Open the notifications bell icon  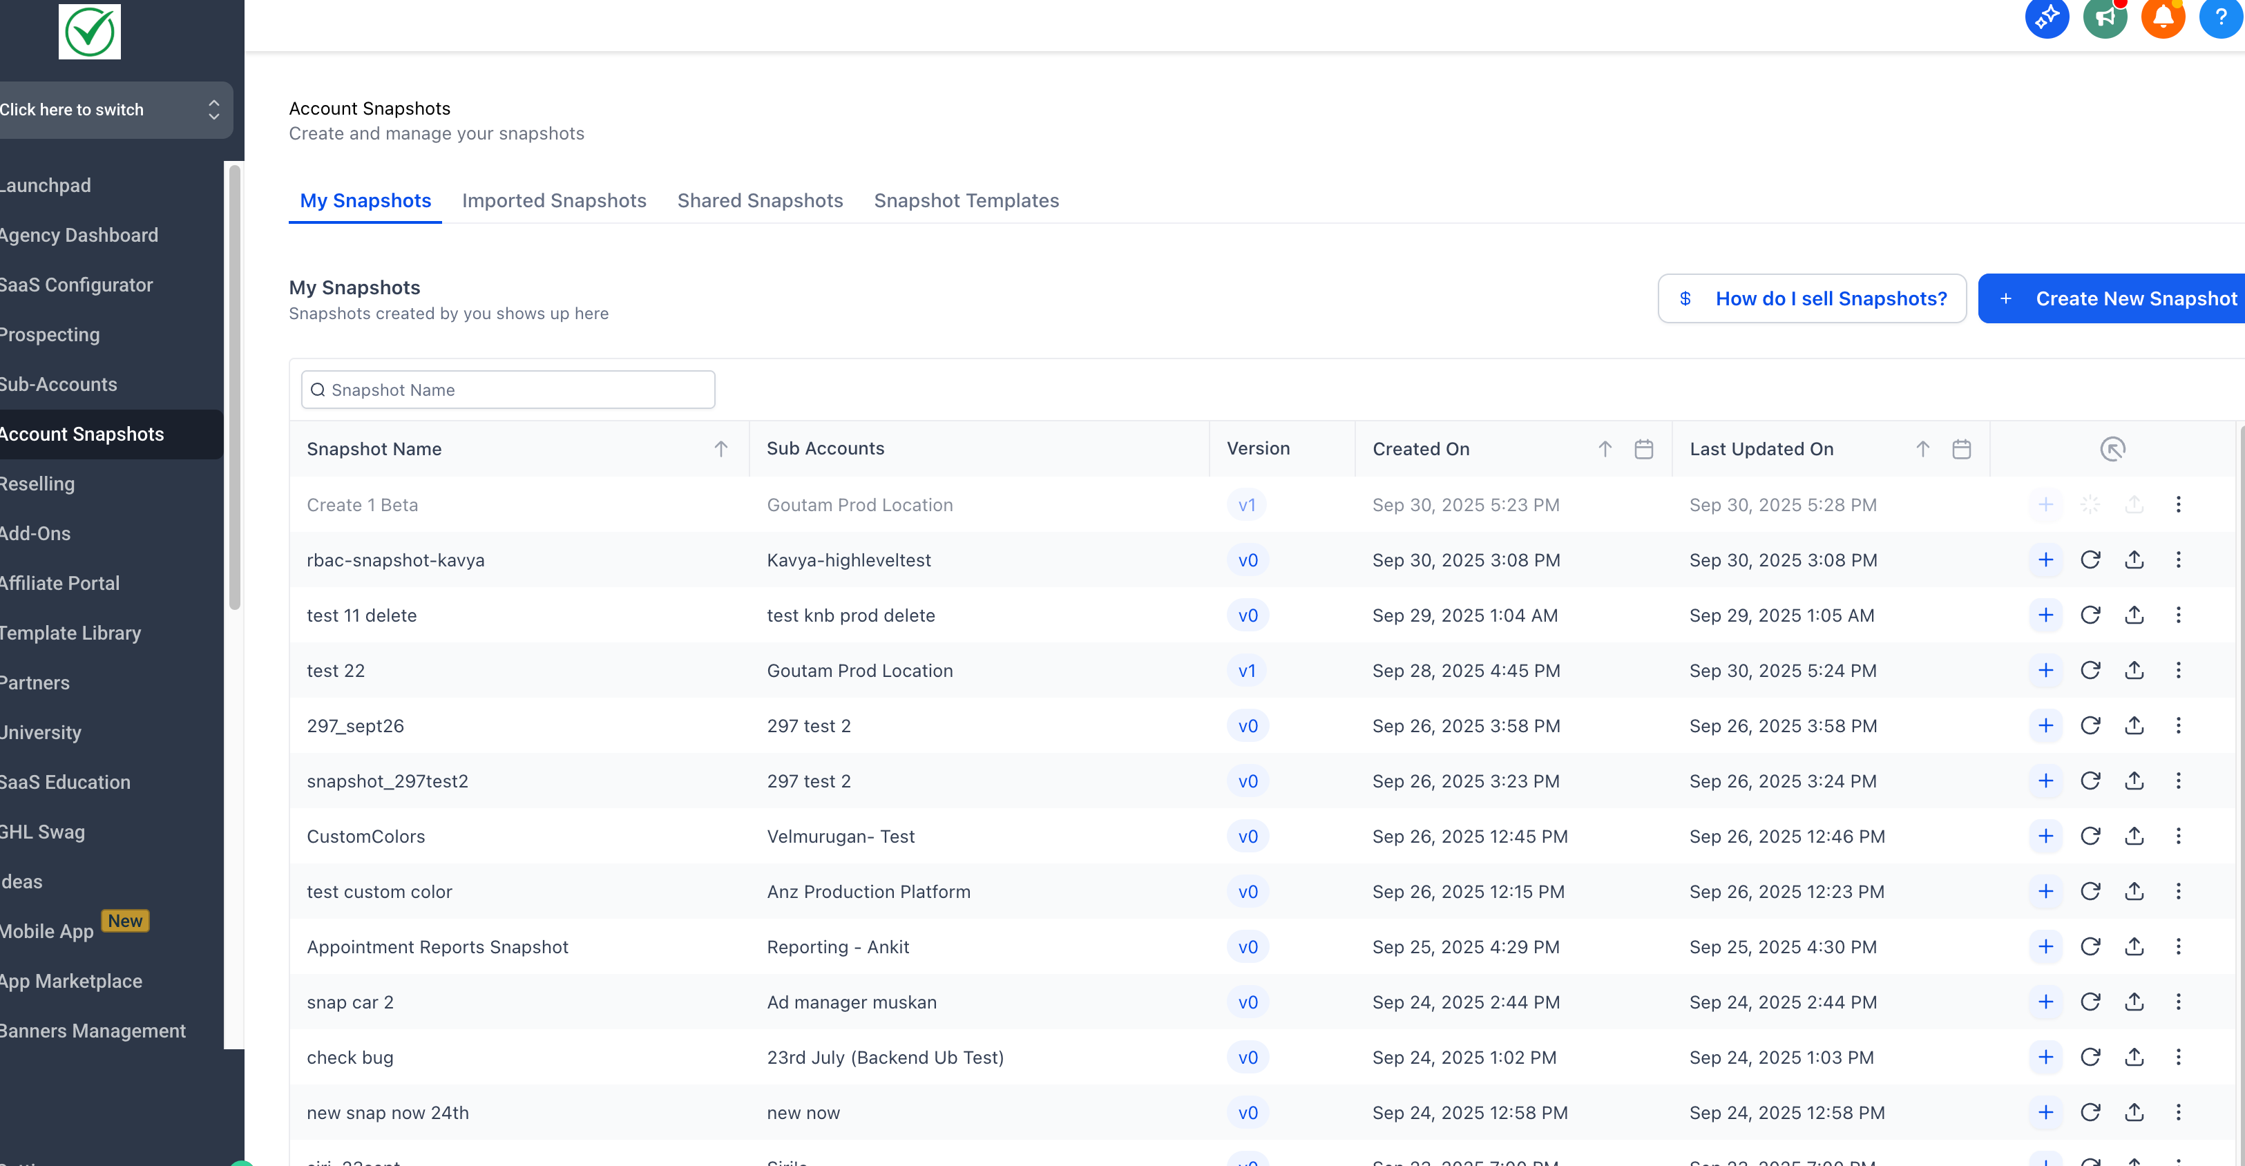click(x=2164, y=17)
